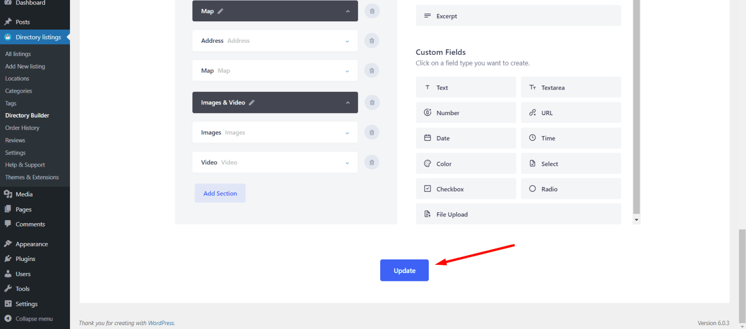Expand the Images field settings

347,132
